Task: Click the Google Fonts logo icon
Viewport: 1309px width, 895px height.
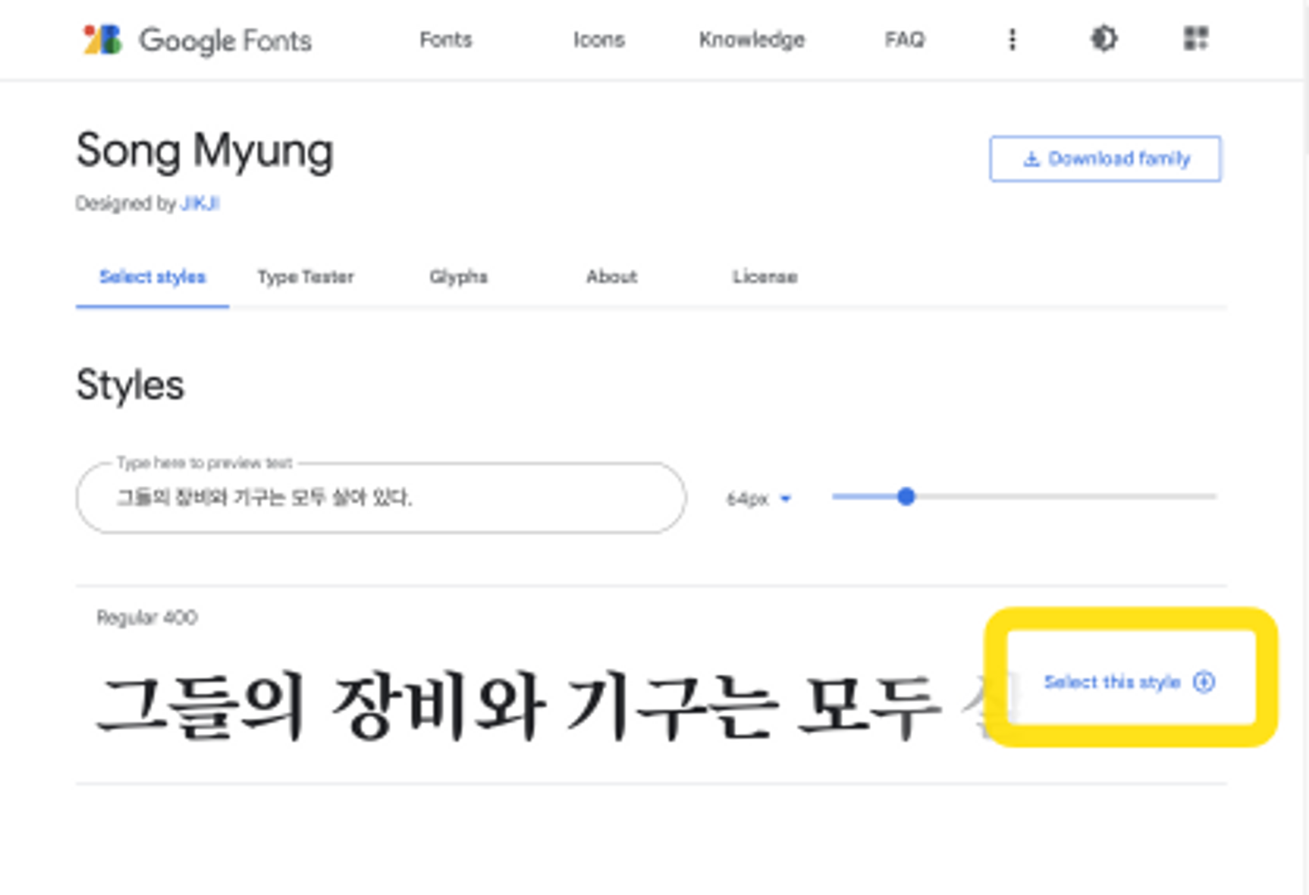Action: (x=103, y=40)
